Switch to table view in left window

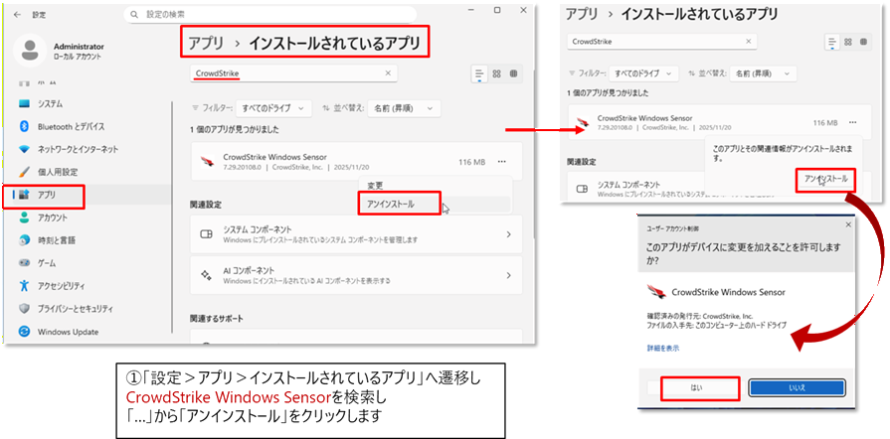click(514, 74)
